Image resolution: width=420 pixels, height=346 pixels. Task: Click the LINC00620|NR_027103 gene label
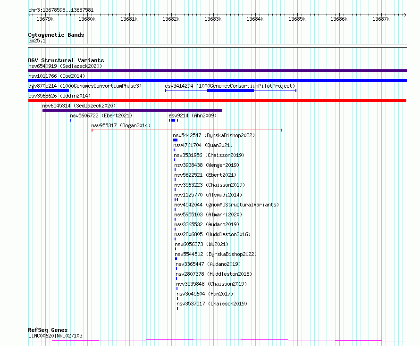click(55, 336)
